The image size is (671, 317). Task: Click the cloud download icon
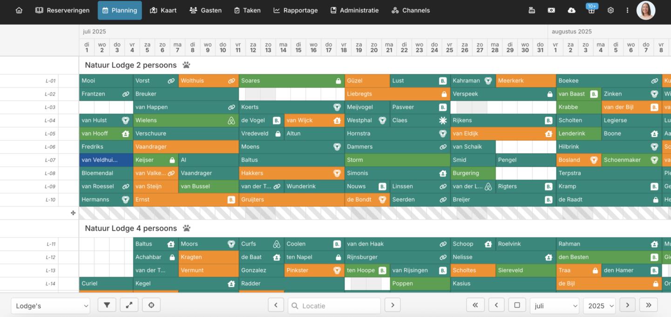(571, 10)
